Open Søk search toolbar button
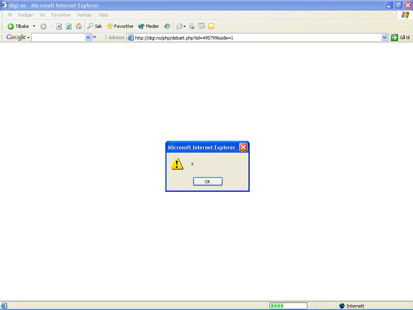The width and height of the screenshot is (413, 310). point(94,26)
